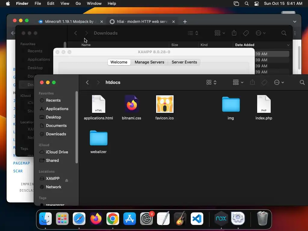Open Action menu in Downloads window
Image resolution: width=308 pixels, height=231 pixels.
[261, 33]
